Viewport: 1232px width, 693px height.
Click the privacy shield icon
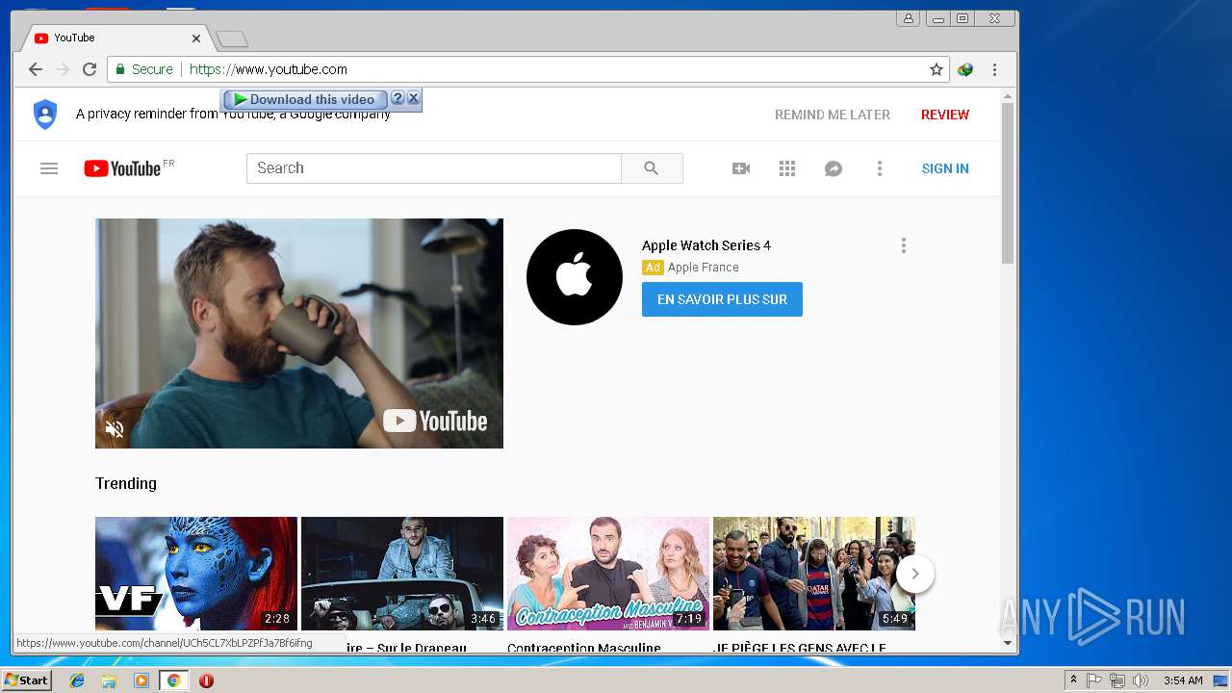pyautogui.click(x=45, y=114)
